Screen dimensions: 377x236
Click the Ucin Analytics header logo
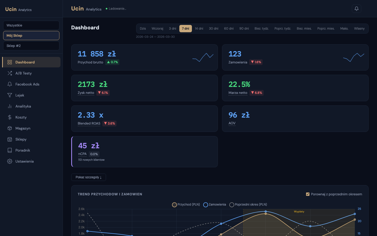click(x=86, y=9)
